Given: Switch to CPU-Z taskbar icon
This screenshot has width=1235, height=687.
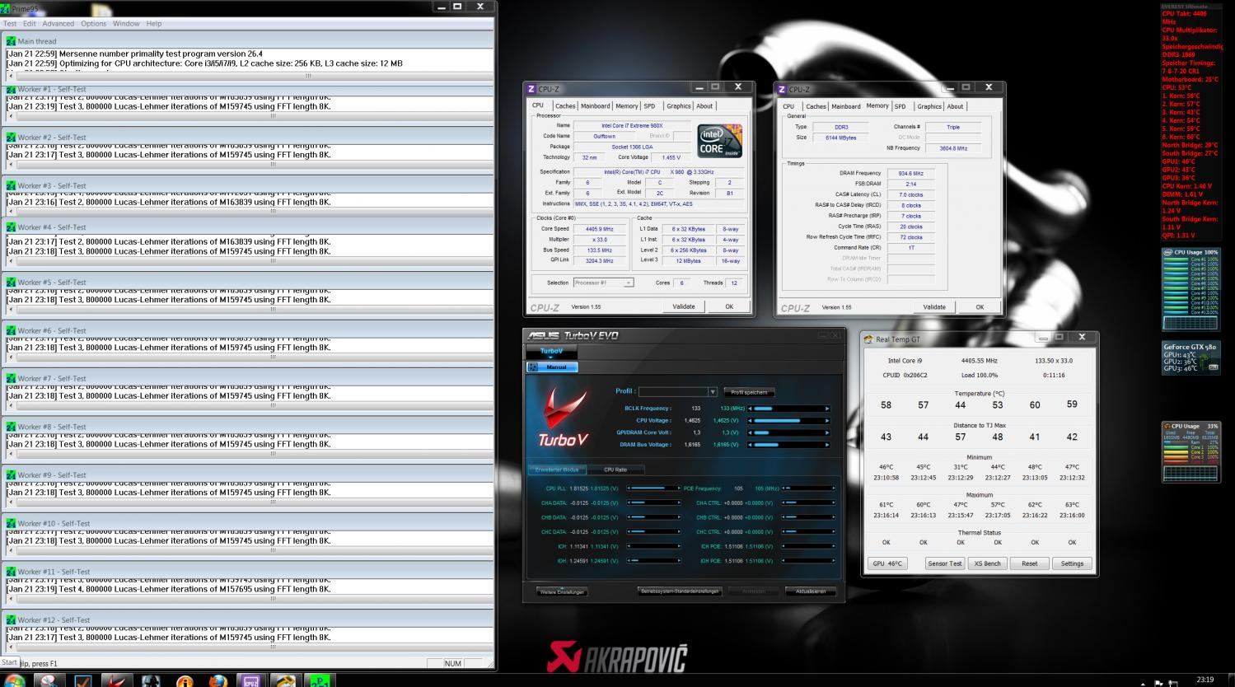Looking at the screenshot, I should pos(251,681).
